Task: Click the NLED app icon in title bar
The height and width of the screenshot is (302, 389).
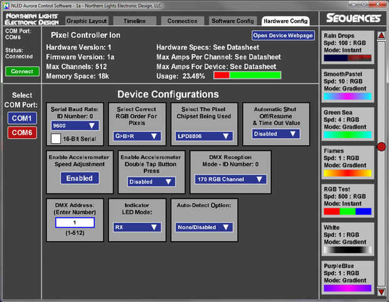Action: pos(6,6)
